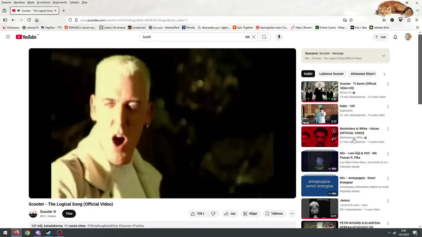
Task: Run search with the magnifier button
Action: pyautogui.click(x=264, y=37)
